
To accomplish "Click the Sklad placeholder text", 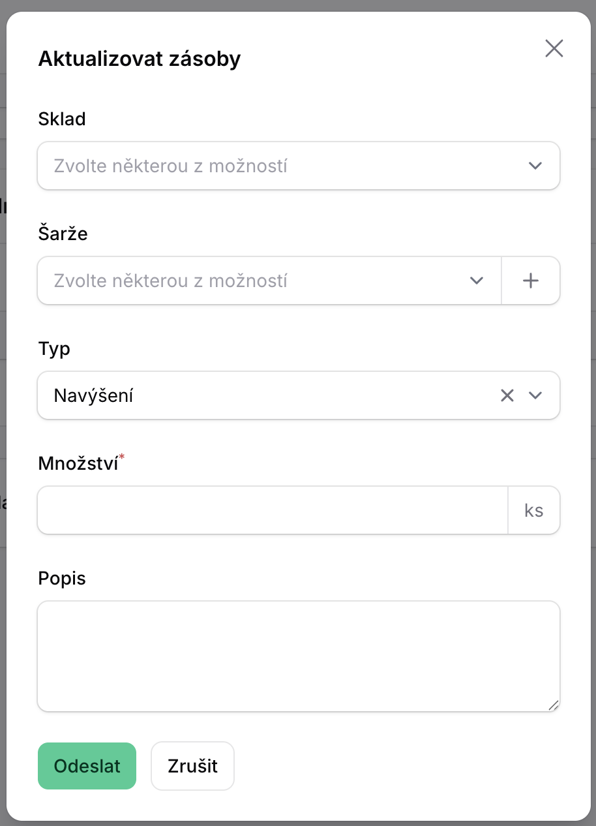I will 171,166.
